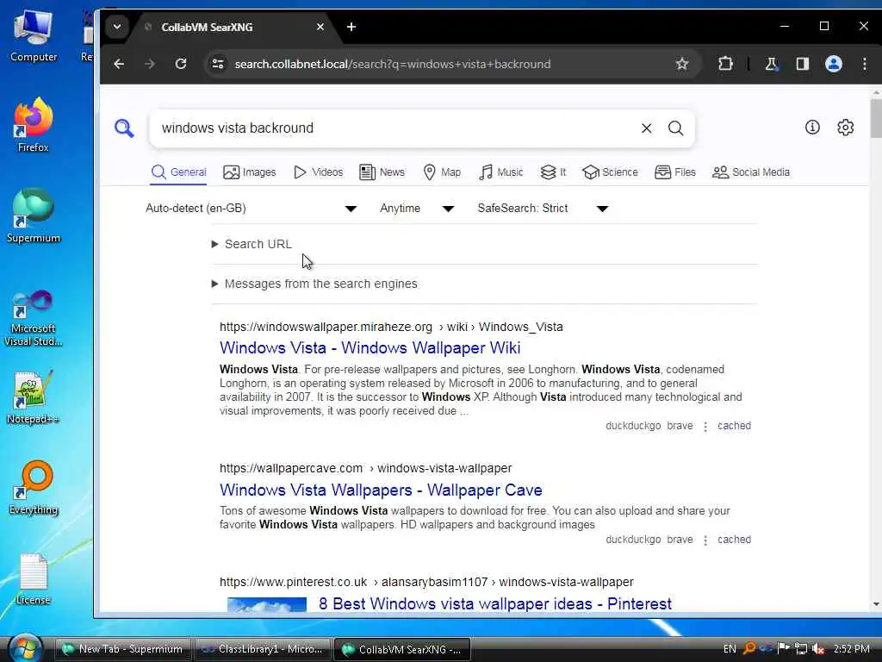View site information icon in address bar

(218, 64)
